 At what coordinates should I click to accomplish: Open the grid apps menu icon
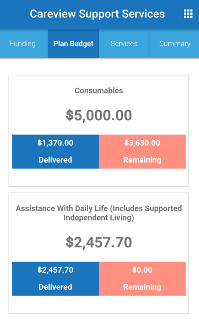tap(188, 14)
